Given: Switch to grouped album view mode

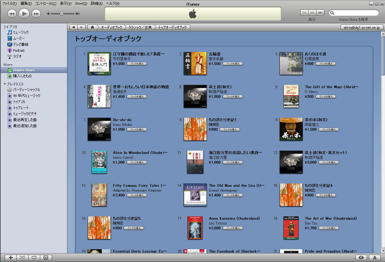Looking at the screenshot, I should click(312, 12).
